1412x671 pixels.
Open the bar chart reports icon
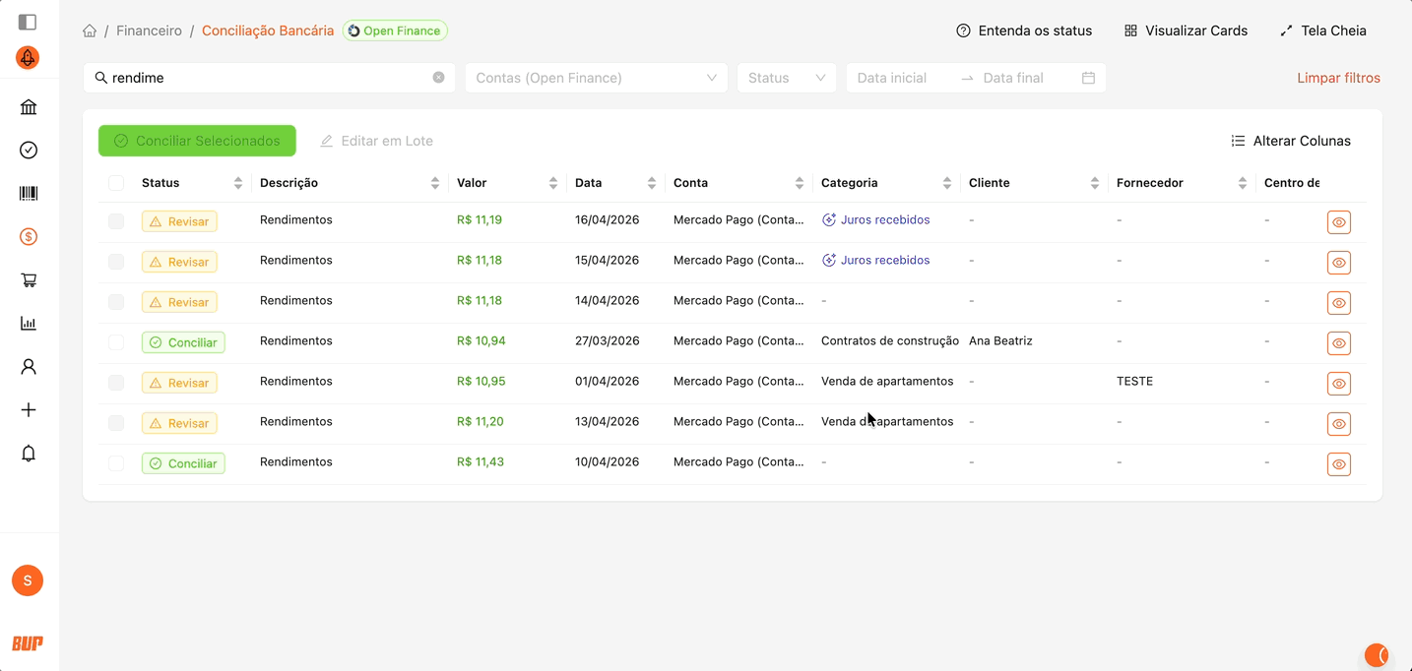[x=29, y=324]
